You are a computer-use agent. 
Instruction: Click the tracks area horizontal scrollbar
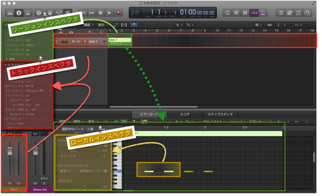pos(153,107)
